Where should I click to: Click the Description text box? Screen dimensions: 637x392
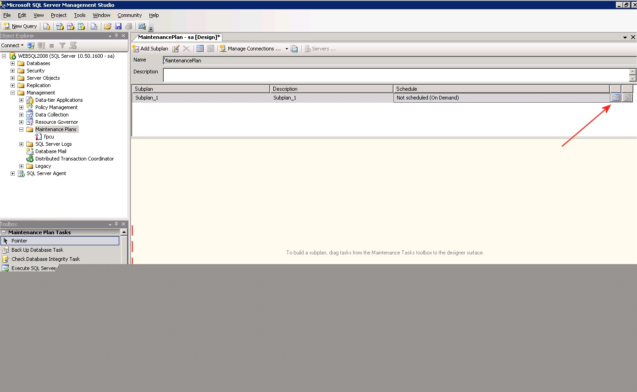click(396, 75)
